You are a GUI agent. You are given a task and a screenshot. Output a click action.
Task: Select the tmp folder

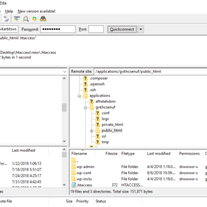[105, 142]
